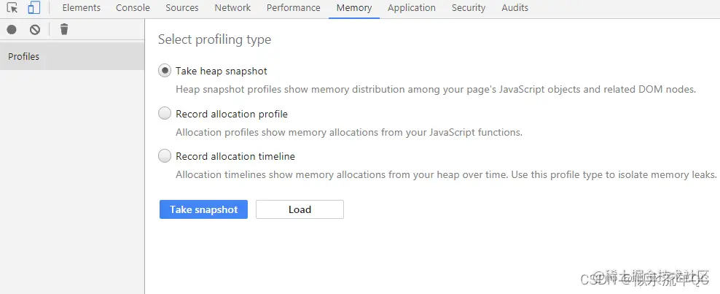720x294 pixels.
Task: Toggle the device toolbar icon
Action: (x=34, y=8)
